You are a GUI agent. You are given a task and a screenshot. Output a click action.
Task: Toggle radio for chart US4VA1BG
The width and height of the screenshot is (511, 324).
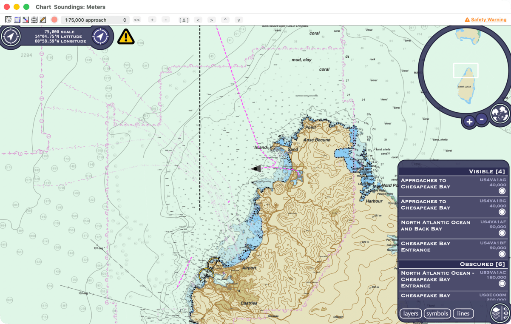pyautogui.click(x=502, y=212)
